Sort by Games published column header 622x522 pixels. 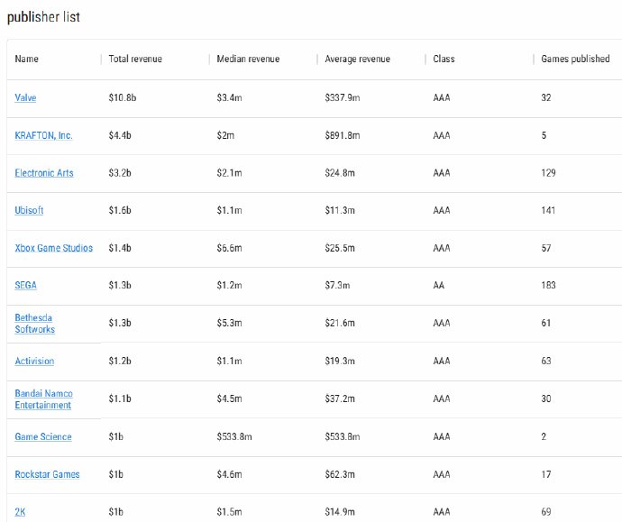(575, 59)
